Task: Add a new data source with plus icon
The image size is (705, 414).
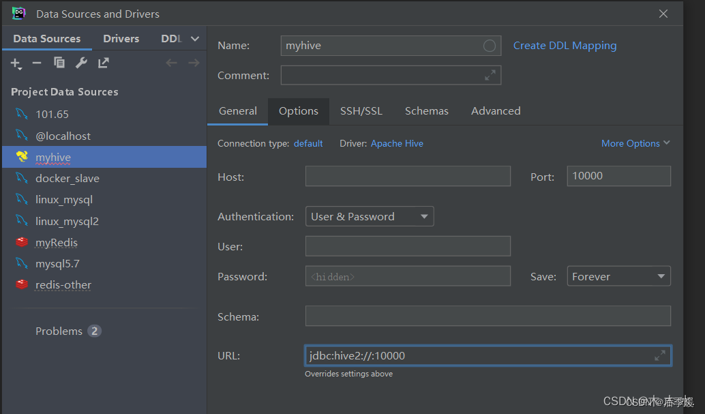Action: point(16,63)
